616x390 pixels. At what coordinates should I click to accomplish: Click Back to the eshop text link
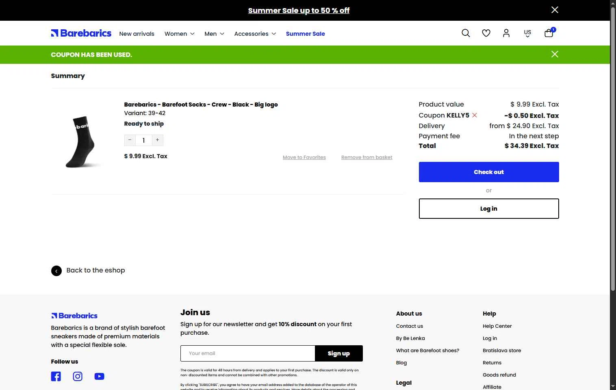[x=95, y=270]
